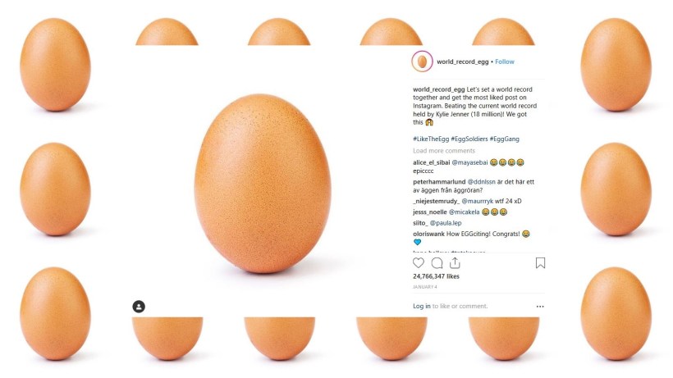The image size is (673, 378).
Task: View the 24,766,347 likes list
Action: (436, 276)
